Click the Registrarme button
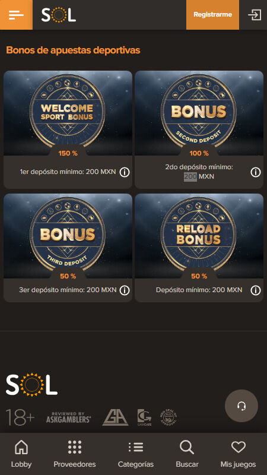The image size is (267, 475). click(x=212, y=15)
